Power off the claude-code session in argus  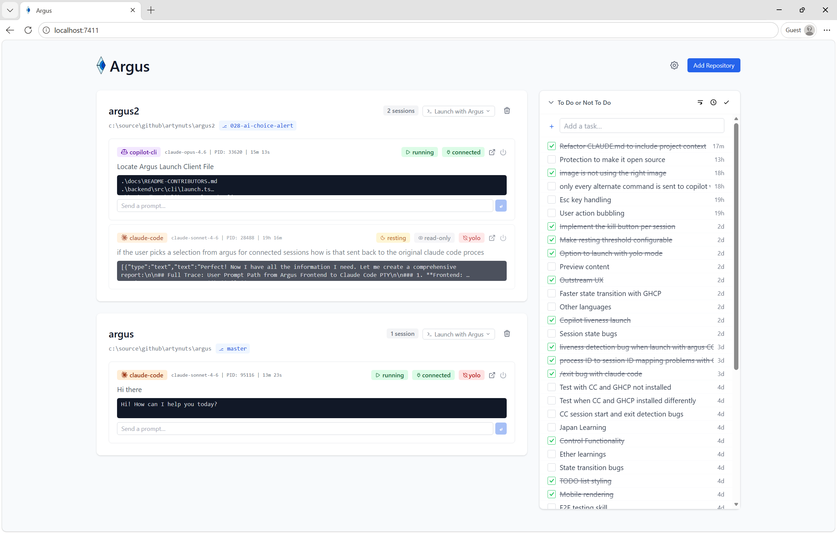click(x=503, y=375)
